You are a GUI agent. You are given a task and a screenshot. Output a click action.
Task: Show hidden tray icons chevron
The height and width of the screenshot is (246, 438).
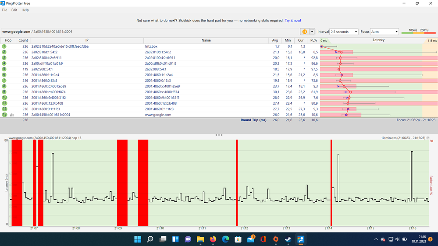pos(376,239)
